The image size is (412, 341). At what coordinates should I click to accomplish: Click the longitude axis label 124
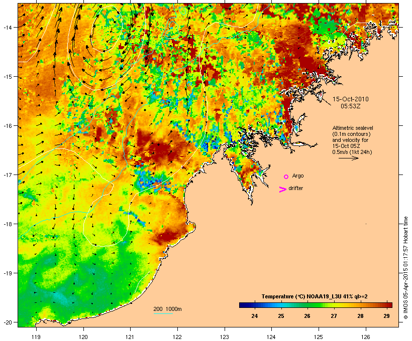click(x=271, y=337)
